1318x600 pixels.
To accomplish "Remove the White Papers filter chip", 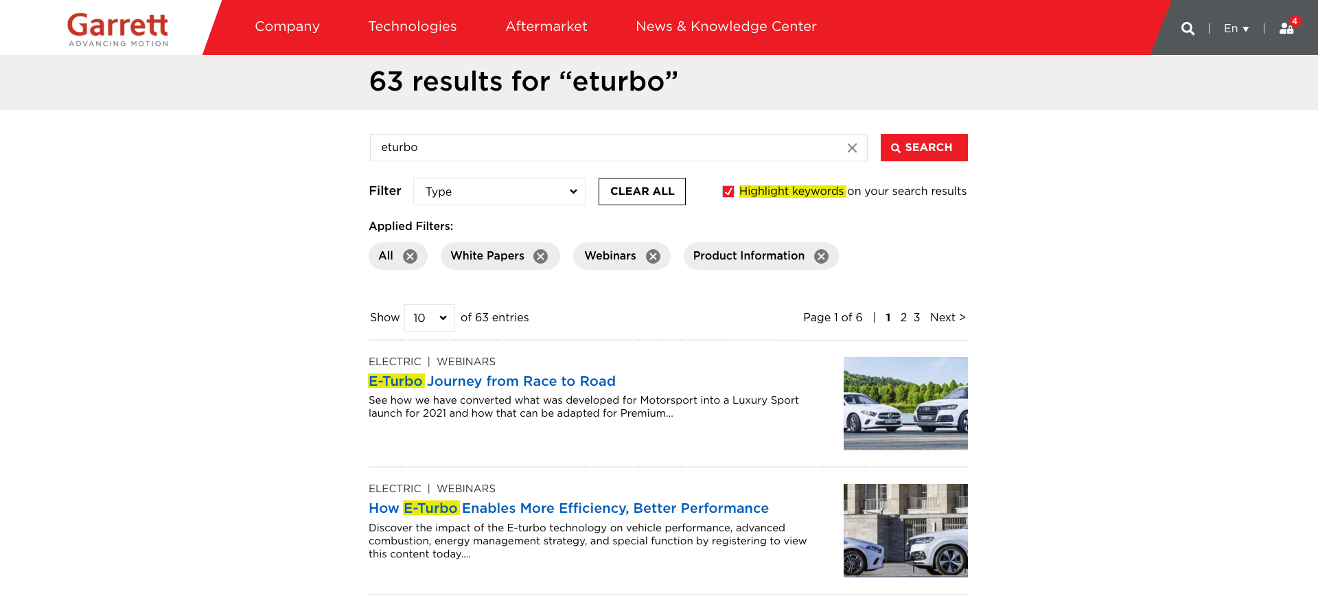I will click(x=541, y=256).
